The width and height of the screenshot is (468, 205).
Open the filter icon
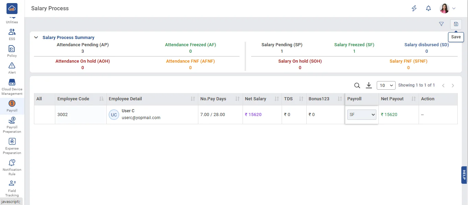point(441,24)
